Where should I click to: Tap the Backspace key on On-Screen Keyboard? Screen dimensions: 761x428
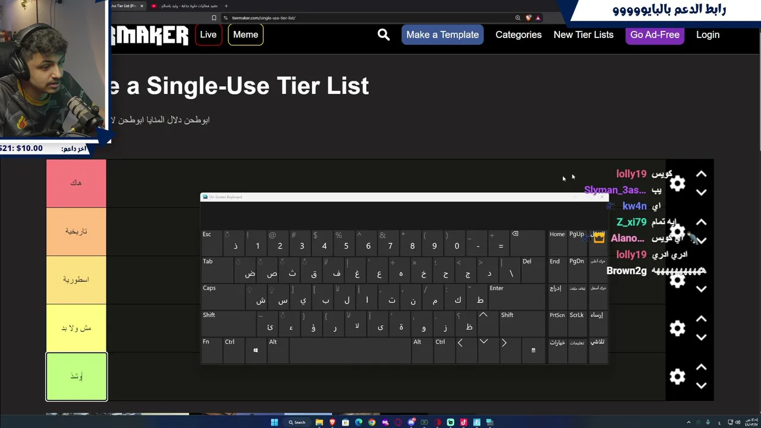[527, 242]
